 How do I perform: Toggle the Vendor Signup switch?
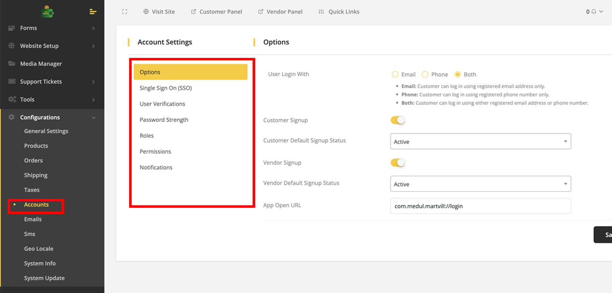[398, 163]
